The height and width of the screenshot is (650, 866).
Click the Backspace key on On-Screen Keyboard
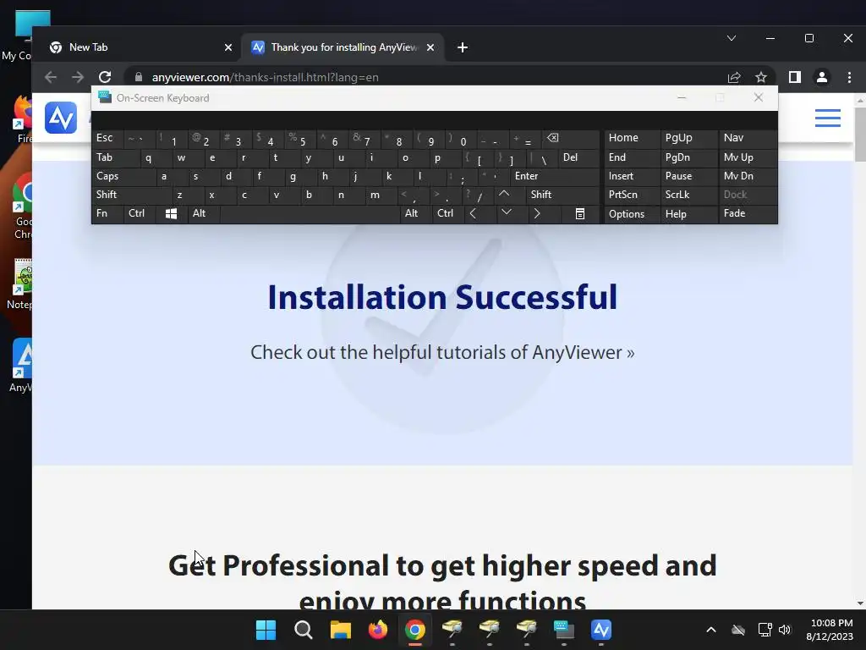[571, 138]
